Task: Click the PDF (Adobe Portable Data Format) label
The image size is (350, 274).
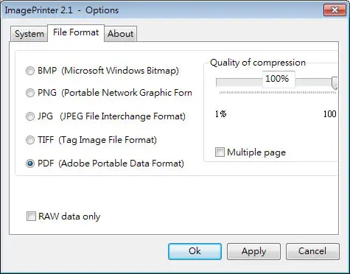Action: (x=111, y=164)
